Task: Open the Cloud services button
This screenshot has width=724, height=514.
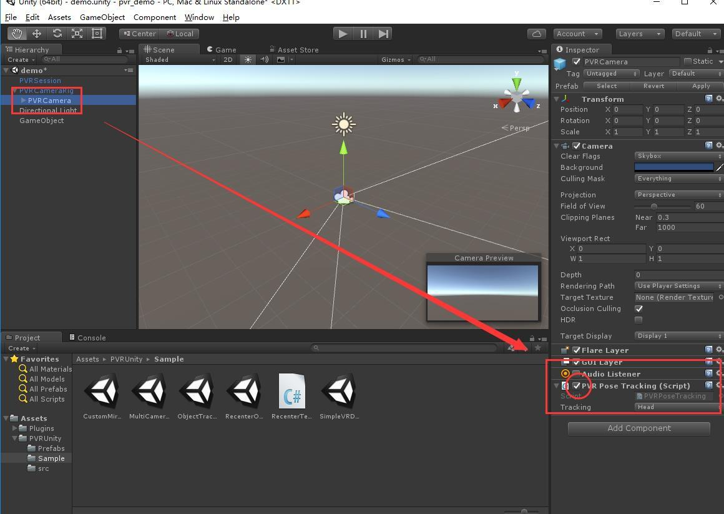Action: (537, 34)
